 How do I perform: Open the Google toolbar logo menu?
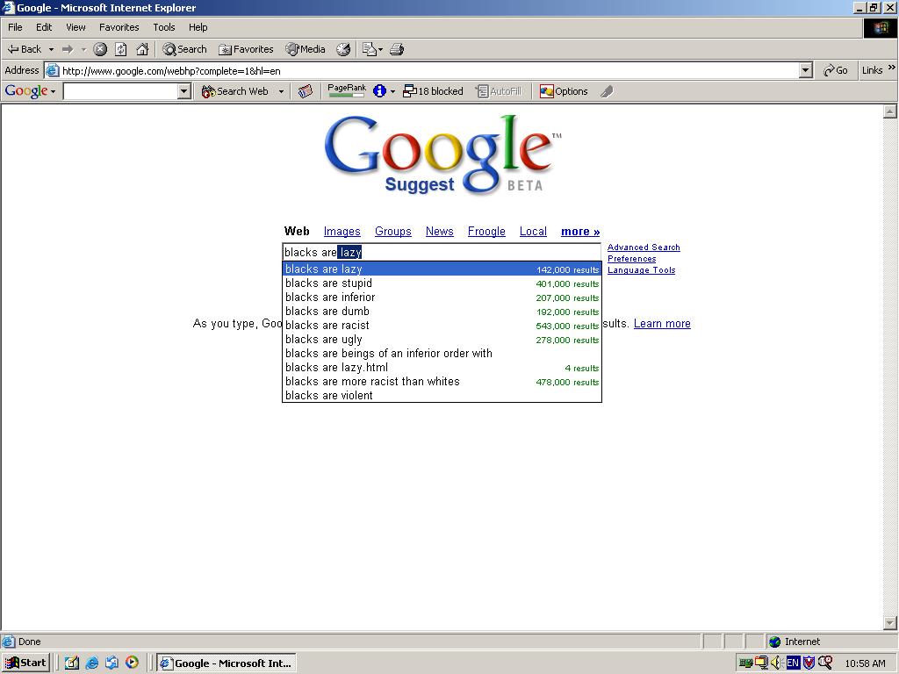point(30,91)
